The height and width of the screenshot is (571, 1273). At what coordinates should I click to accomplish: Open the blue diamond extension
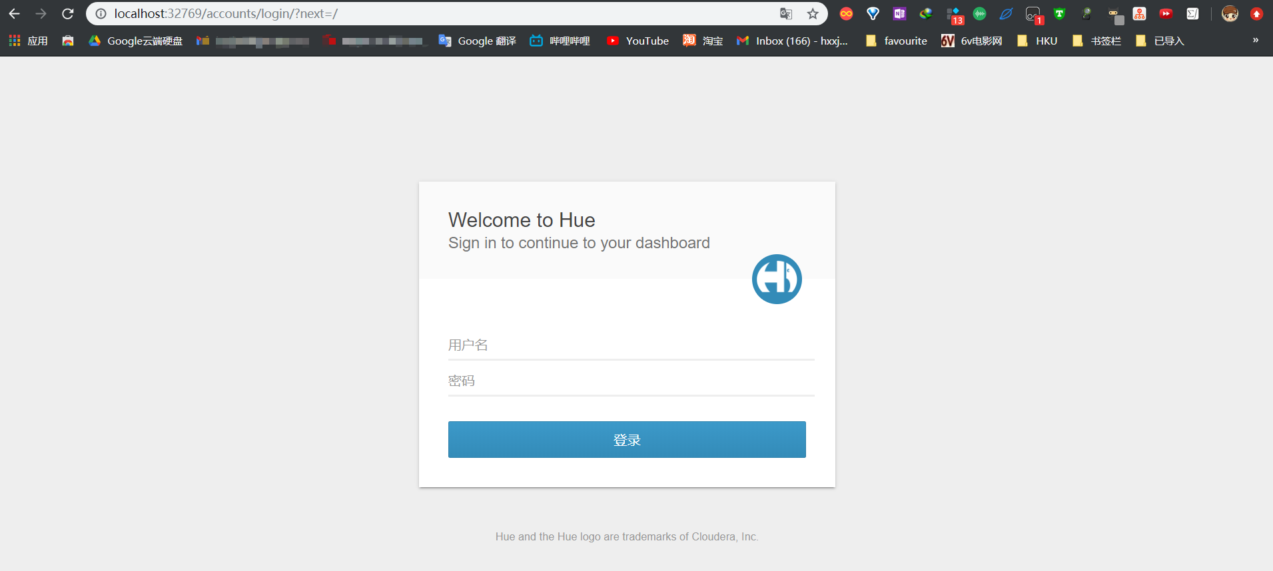point(873,13)
